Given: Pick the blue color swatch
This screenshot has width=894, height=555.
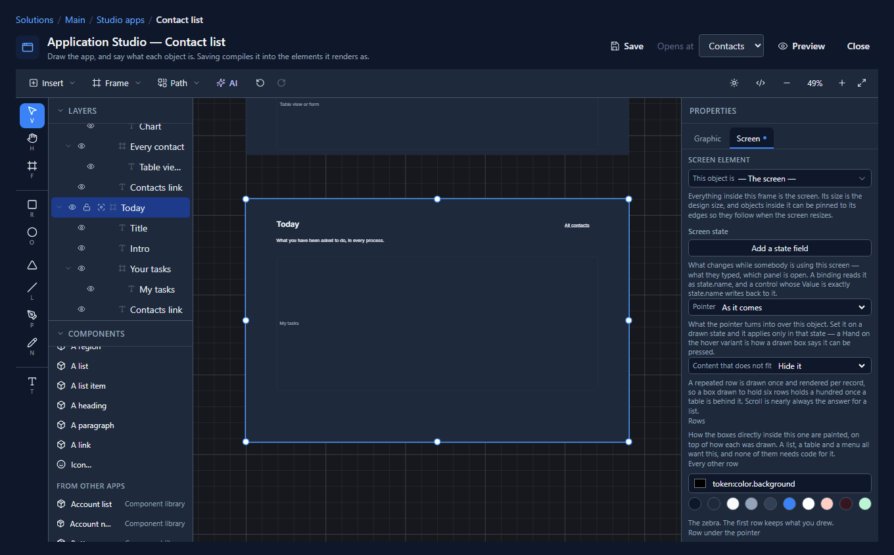Looking at the screenshot, I should coord(789,504).
